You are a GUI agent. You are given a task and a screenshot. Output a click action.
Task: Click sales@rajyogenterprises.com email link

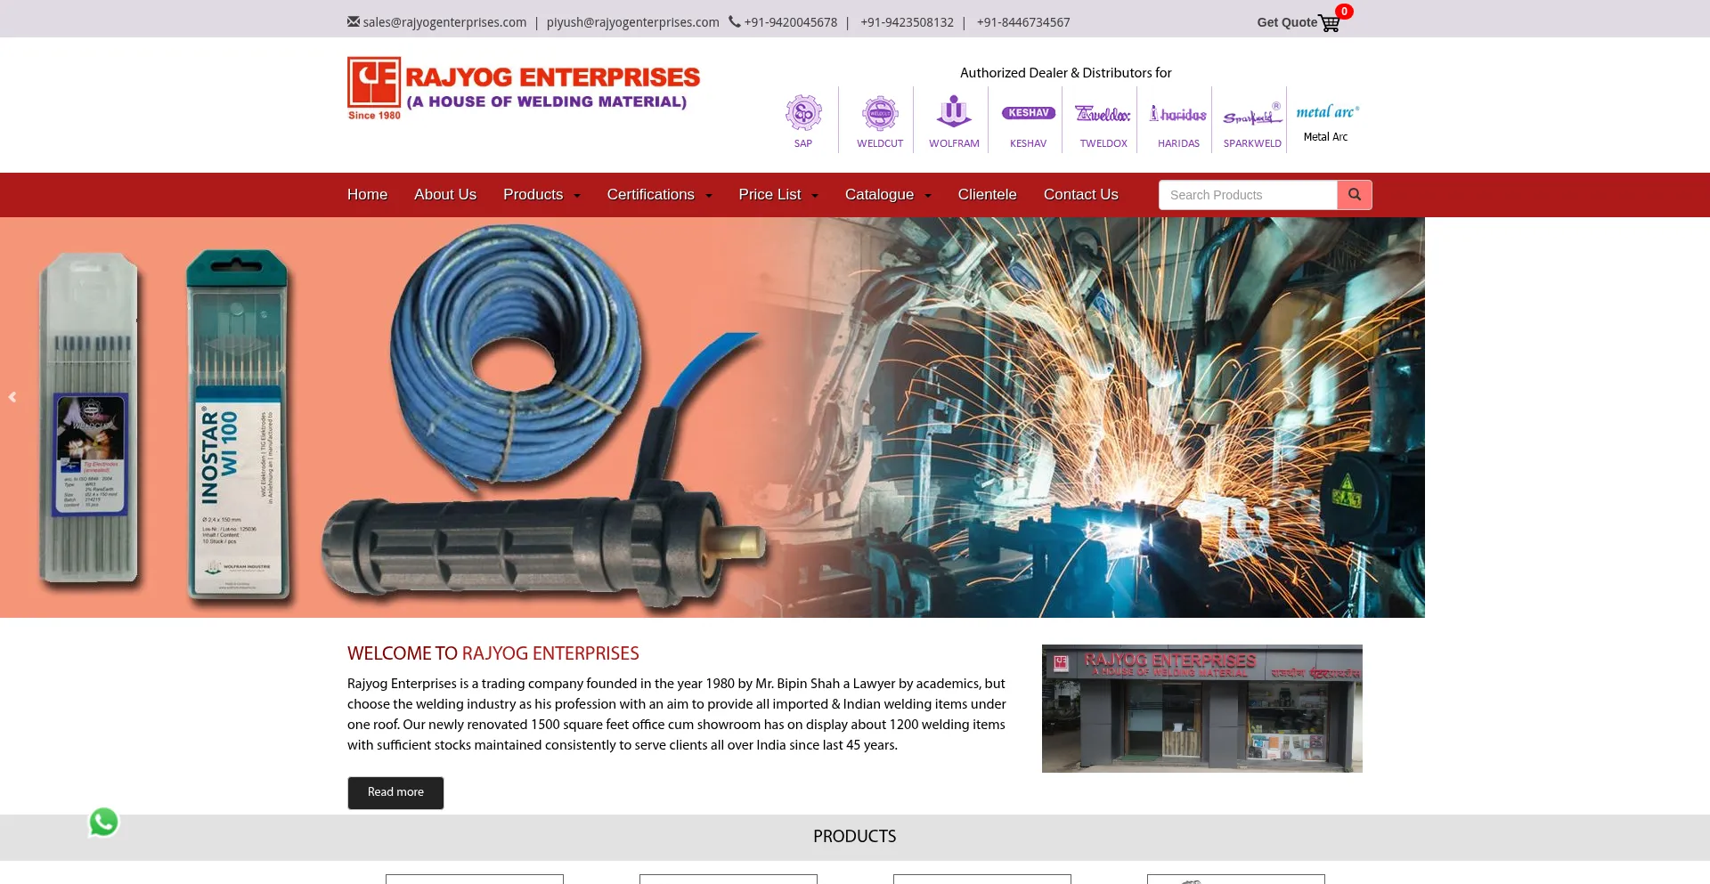[x=444, y=22]
